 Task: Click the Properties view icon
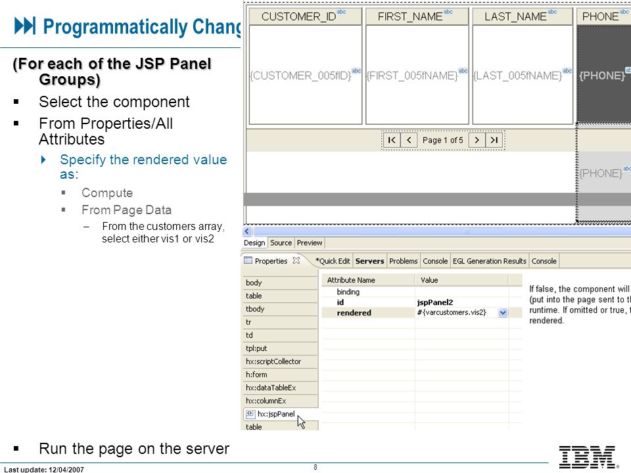coord(248,261)
